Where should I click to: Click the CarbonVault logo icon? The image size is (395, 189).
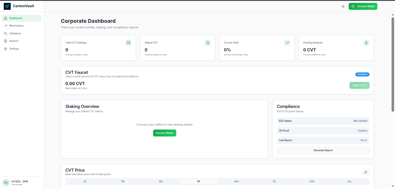(7, 6)
